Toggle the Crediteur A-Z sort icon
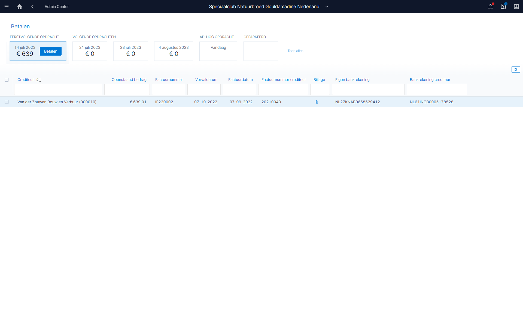The height and width of the screenshot is (327, 523). point(39,80)
